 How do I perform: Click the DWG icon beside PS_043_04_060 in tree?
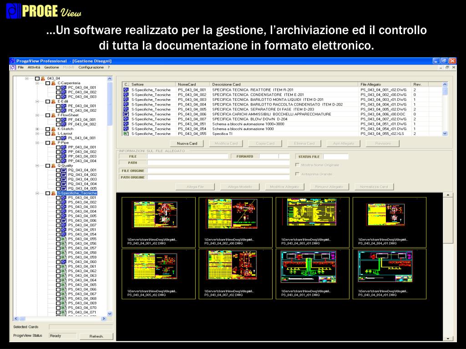(x=64, y=262)
